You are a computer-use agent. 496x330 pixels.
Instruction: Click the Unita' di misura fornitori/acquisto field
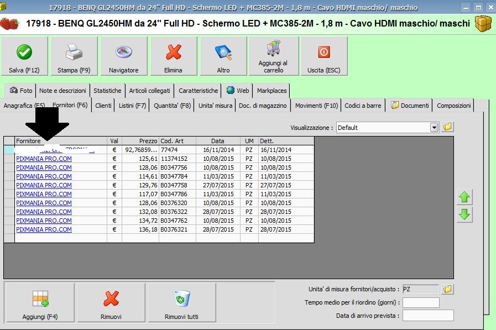tap(420, 289)
